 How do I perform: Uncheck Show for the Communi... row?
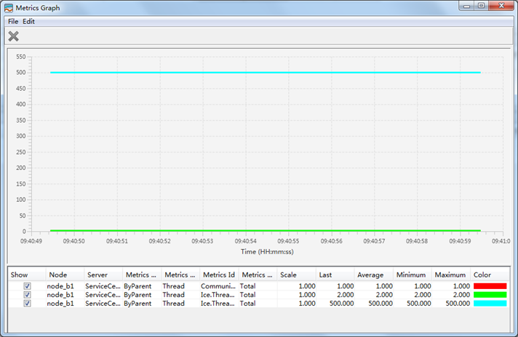click(x=27, y=286)
